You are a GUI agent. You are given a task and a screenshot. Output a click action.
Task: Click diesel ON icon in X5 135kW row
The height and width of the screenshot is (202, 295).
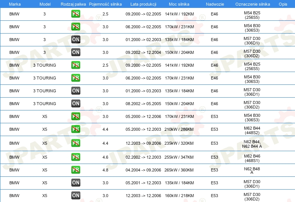pos(75,182)
